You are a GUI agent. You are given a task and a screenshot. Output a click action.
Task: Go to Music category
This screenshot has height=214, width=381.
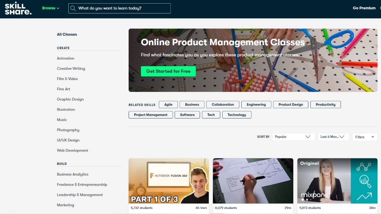pos(62,120)
